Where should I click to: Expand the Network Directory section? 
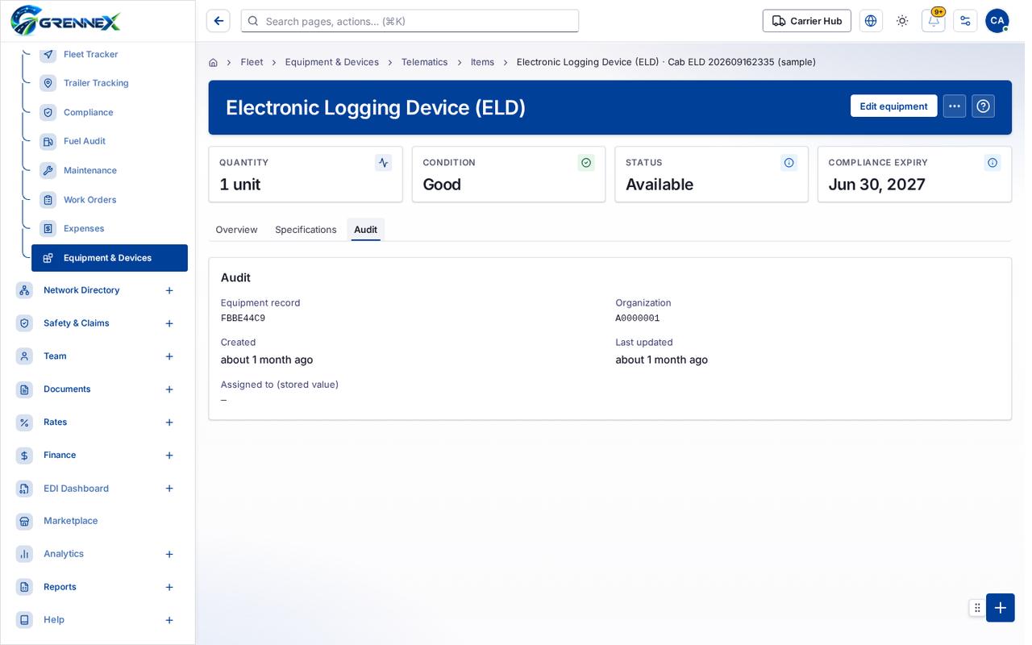click(169, 290)
